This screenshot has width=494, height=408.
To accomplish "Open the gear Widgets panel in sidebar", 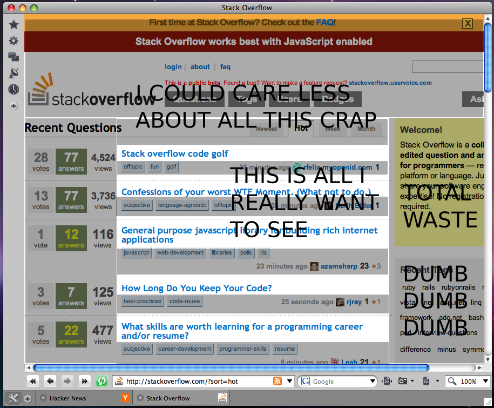I will point(13,41).
